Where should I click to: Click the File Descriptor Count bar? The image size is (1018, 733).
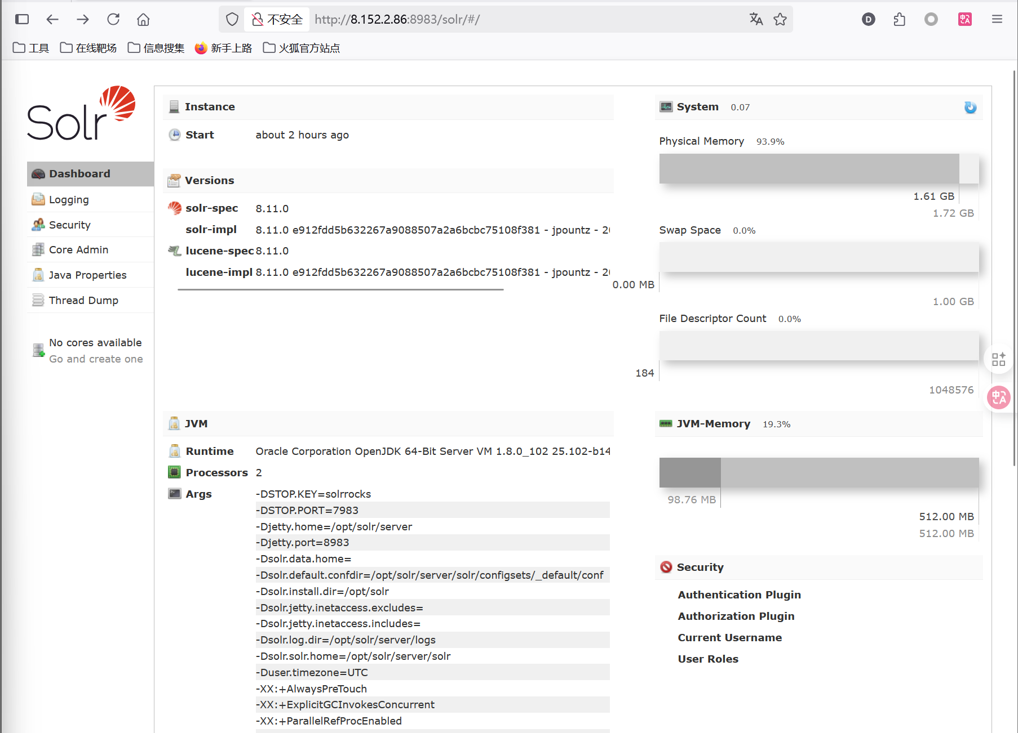point(819,346)
